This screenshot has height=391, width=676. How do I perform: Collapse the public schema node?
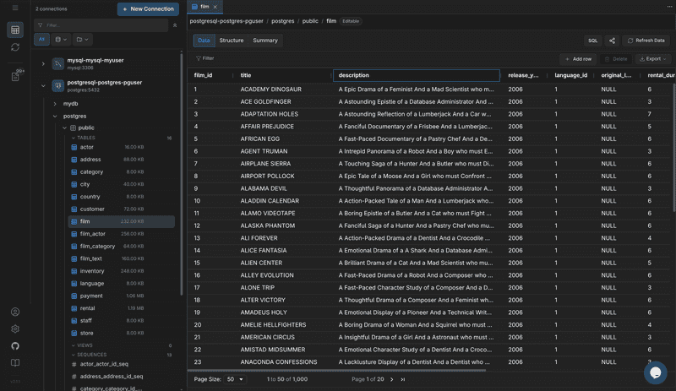(x=64, y=128)
